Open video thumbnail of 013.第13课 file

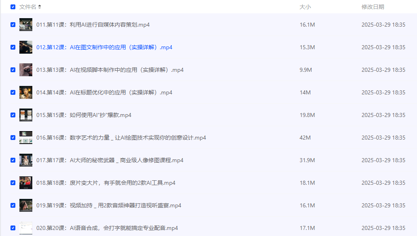[26, 70]
